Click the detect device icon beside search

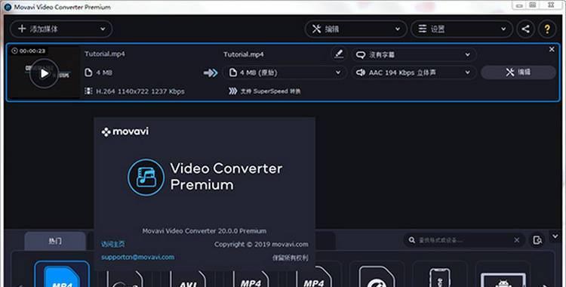(x=537, y=240)
